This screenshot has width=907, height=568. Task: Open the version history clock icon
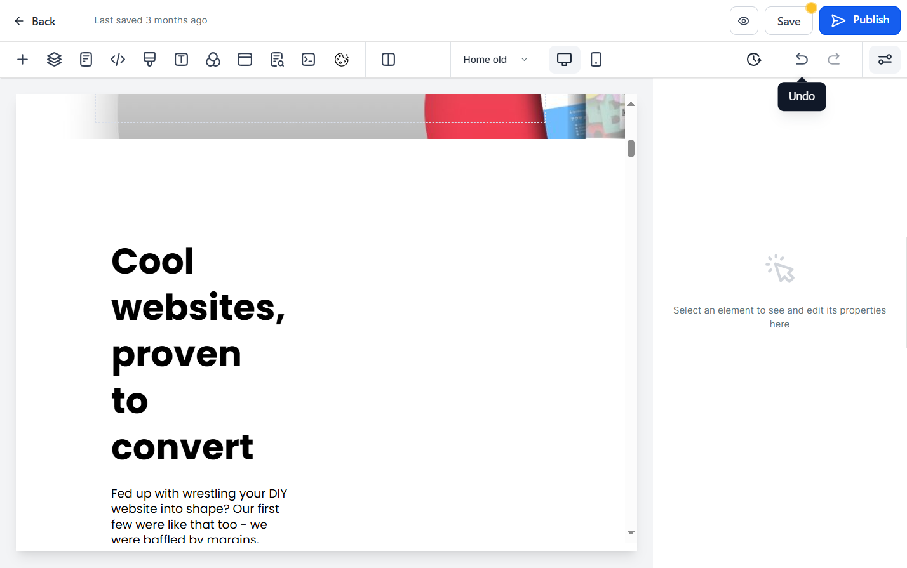click(754, 60)
